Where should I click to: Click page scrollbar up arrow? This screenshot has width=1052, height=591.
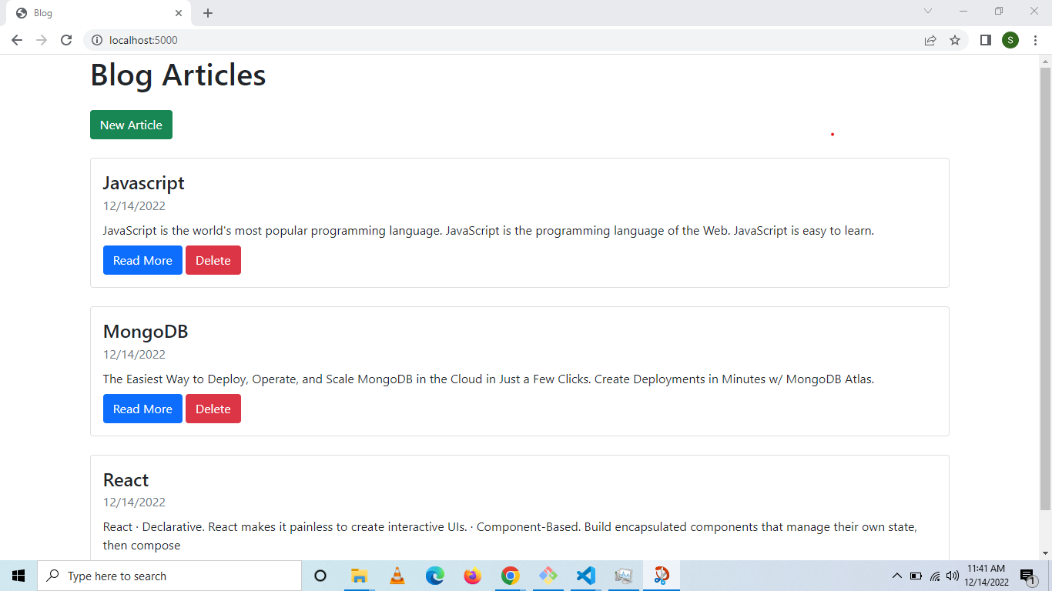(x=1045, y=61)
